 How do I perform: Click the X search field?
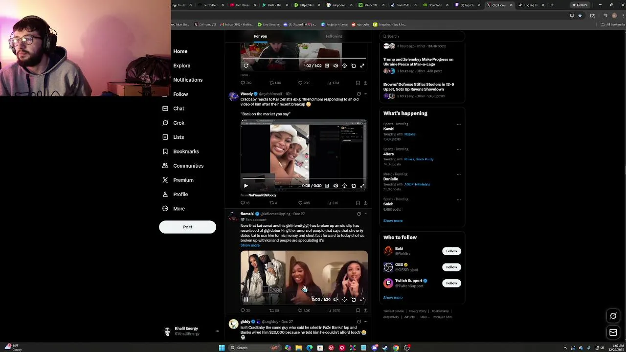tap(422, 36)
